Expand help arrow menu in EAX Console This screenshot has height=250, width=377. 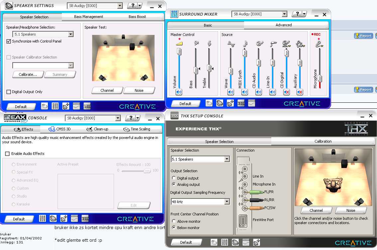click(x=138, y=118)
